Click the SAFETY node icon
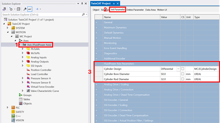This screenshot has width=220, height=123. coord(13,112)
